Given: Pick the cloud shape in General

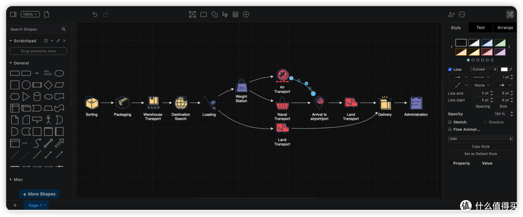Looking at the screenshot, I should pos(48,97).
